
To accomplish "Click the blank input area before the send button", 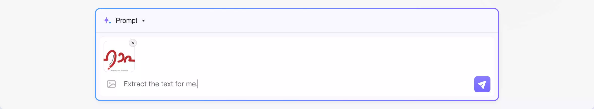I will click(379, 84).
